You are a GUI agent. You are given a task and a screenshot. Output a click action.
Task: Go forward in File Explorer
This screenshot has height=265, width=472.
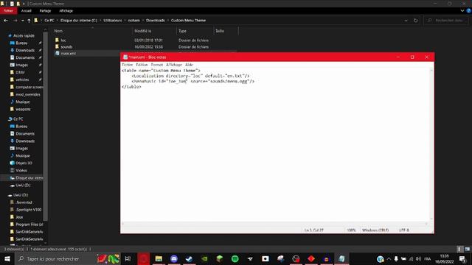[x=15, y=21]
